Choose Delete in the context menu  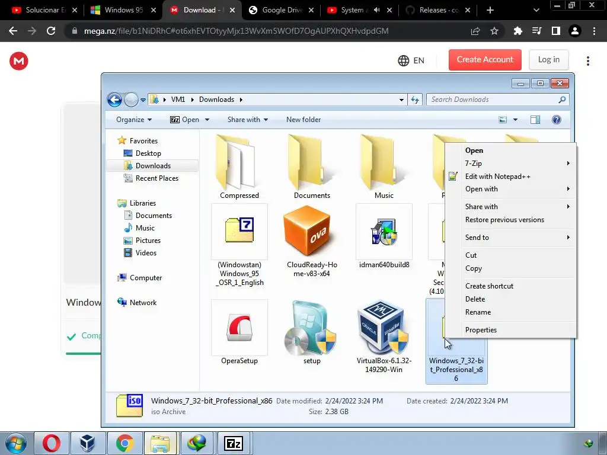click(510, 299)
